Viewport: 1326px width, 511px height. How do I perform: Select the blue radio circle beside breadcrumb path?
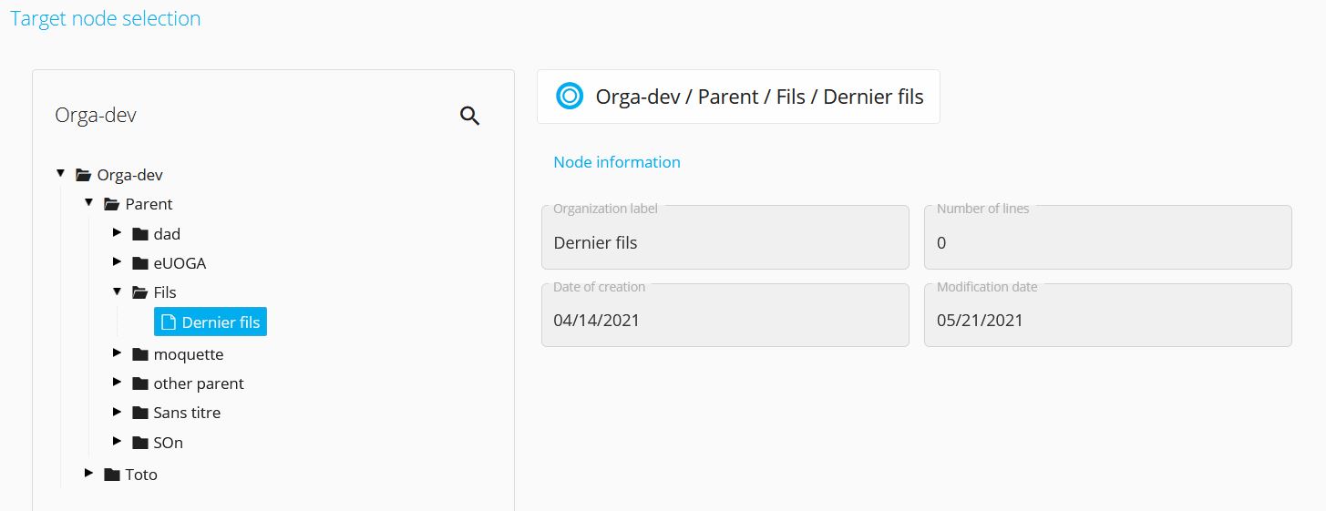pyautogui.click(x=570, y=96)
